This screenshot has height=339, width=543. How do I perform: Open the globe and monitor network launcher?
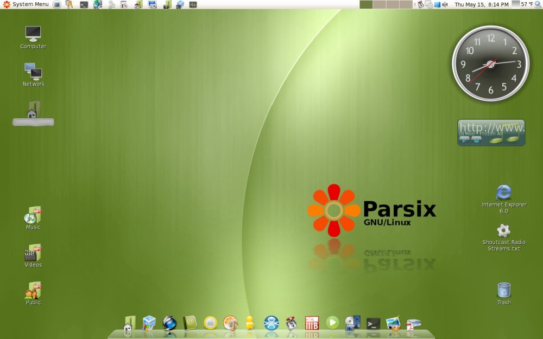98,4
